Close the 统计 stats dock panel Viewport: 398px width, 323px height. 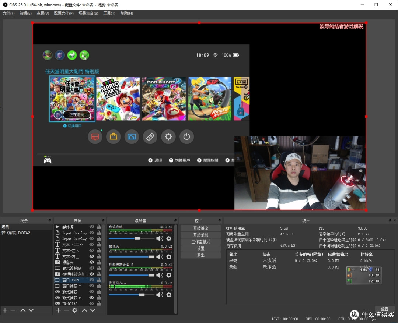(395, 220)
